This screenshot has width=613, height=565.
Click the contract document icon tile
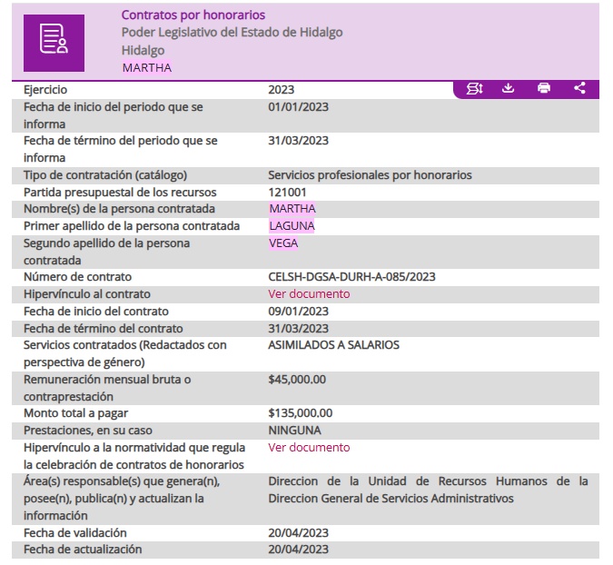[54, 42]
